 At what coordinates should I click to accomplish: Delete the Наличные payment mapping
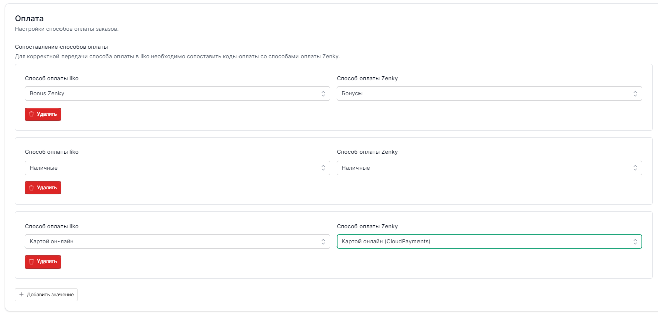click(43, 188)
